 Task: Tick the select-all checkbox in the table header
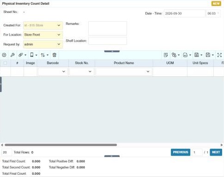(5, 63)
